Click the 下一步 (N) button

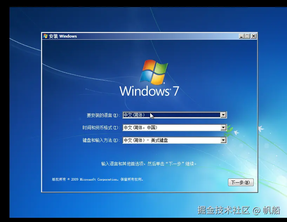coord(241,182)
